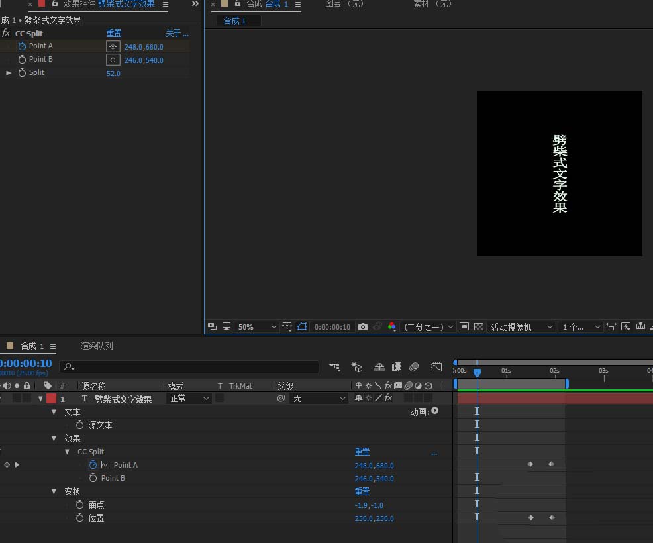Click the 关于 link for CC Split
The width and height of the screenshot is (653, 543).
pyautogui.click(x=176, y=33)
